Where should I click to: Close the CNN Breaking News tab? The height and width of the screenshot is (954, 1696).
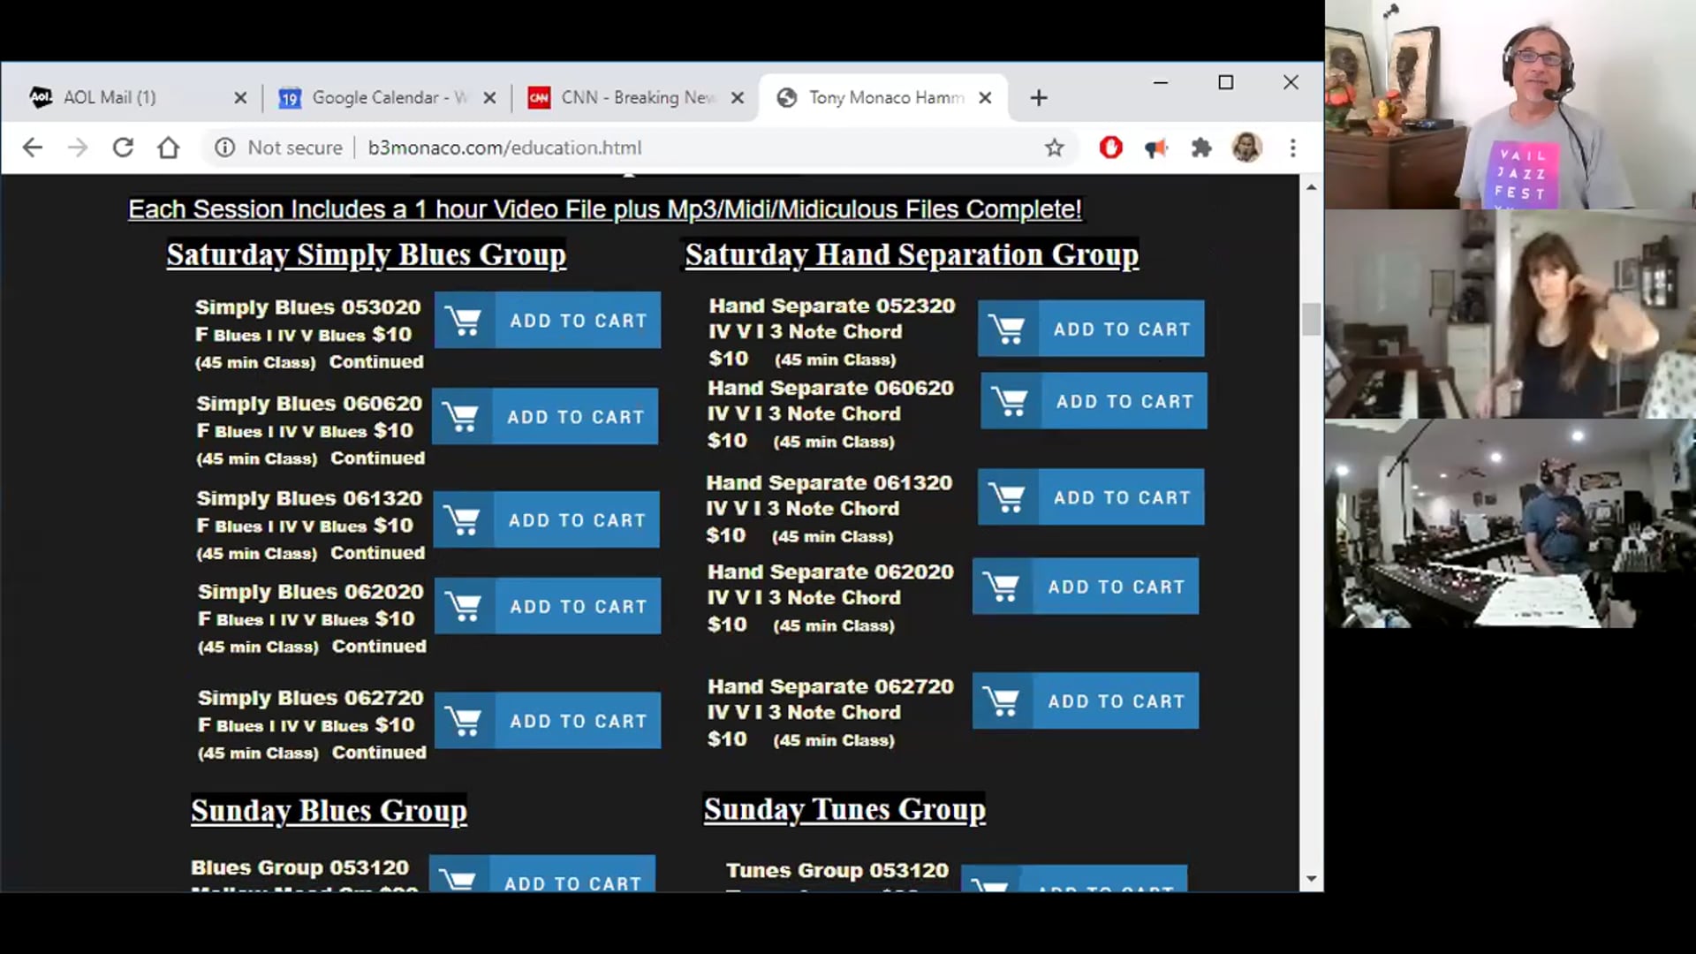point(738,97)
